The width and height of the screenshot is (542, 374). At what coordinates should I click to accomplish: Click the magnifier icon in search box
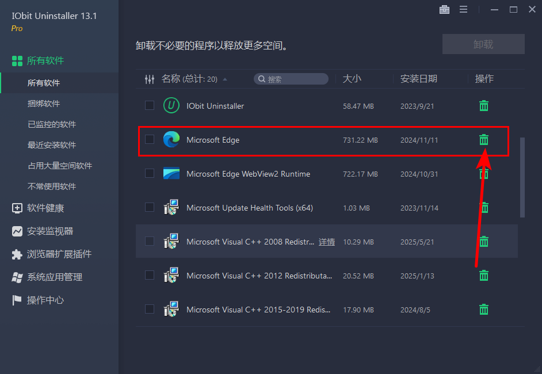tap(262, 79)
